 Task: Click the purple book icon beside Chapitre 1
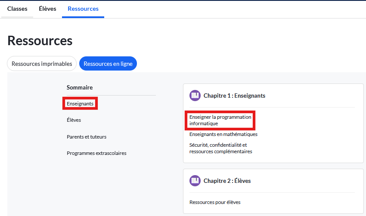195,96
